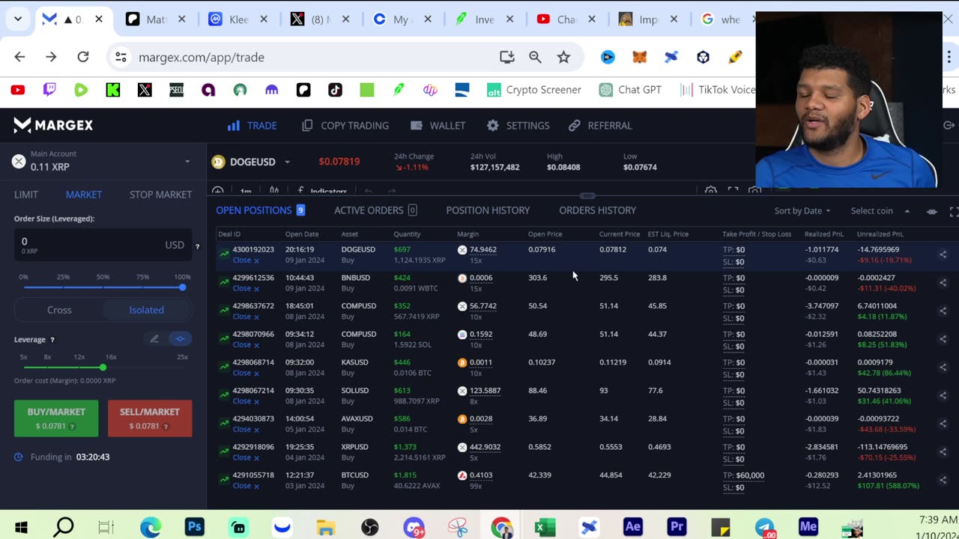
Task: Click the MetaMask fox extension icon
Action: click(x=640, y=57)
